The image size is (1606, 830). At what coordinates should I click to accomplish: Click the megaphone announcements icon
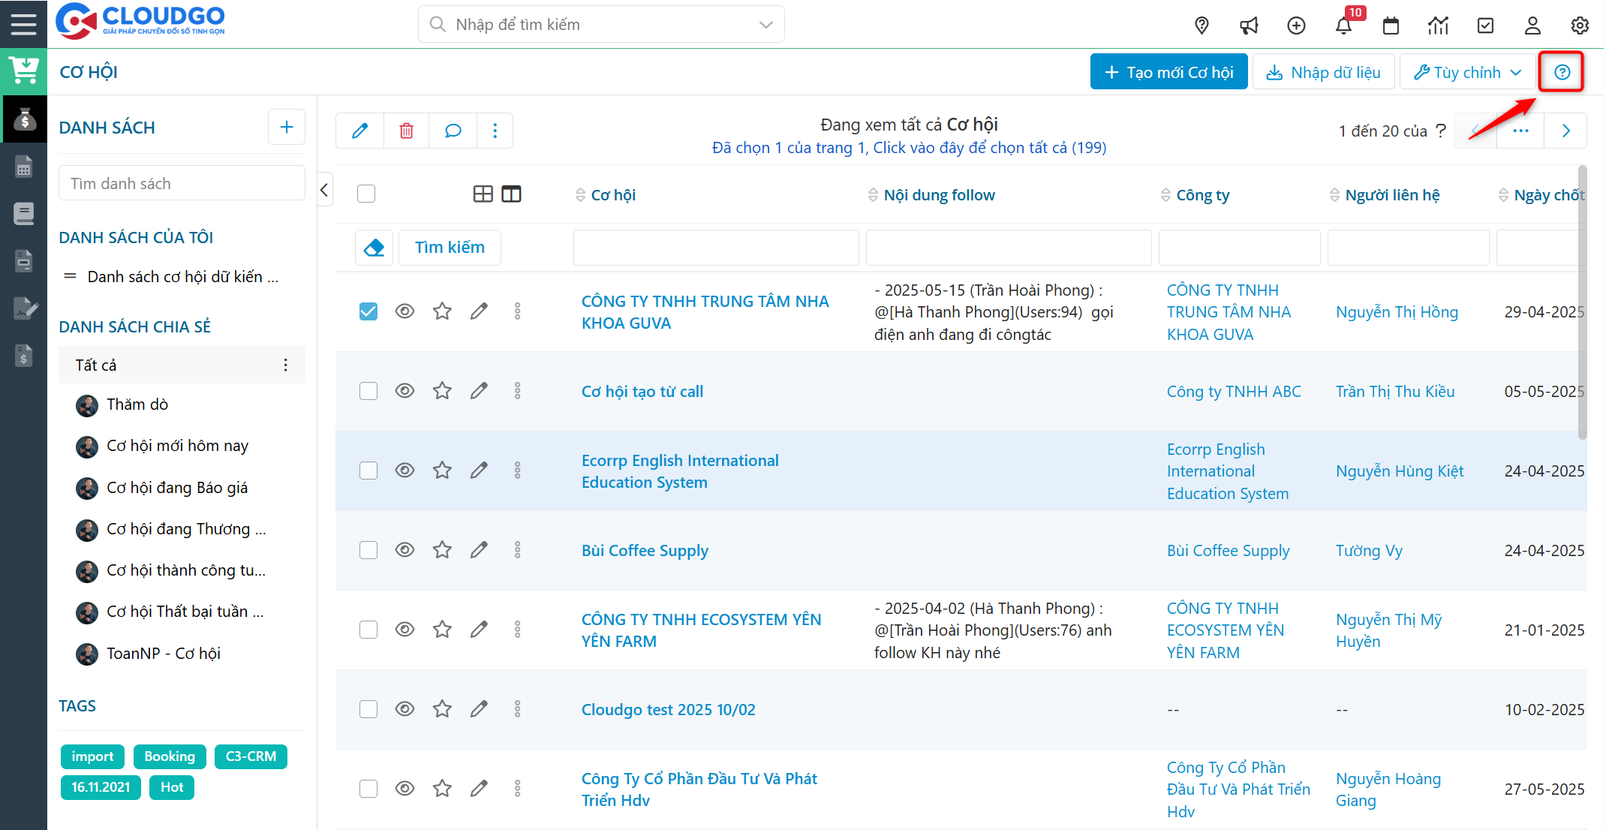point(1249,26)
